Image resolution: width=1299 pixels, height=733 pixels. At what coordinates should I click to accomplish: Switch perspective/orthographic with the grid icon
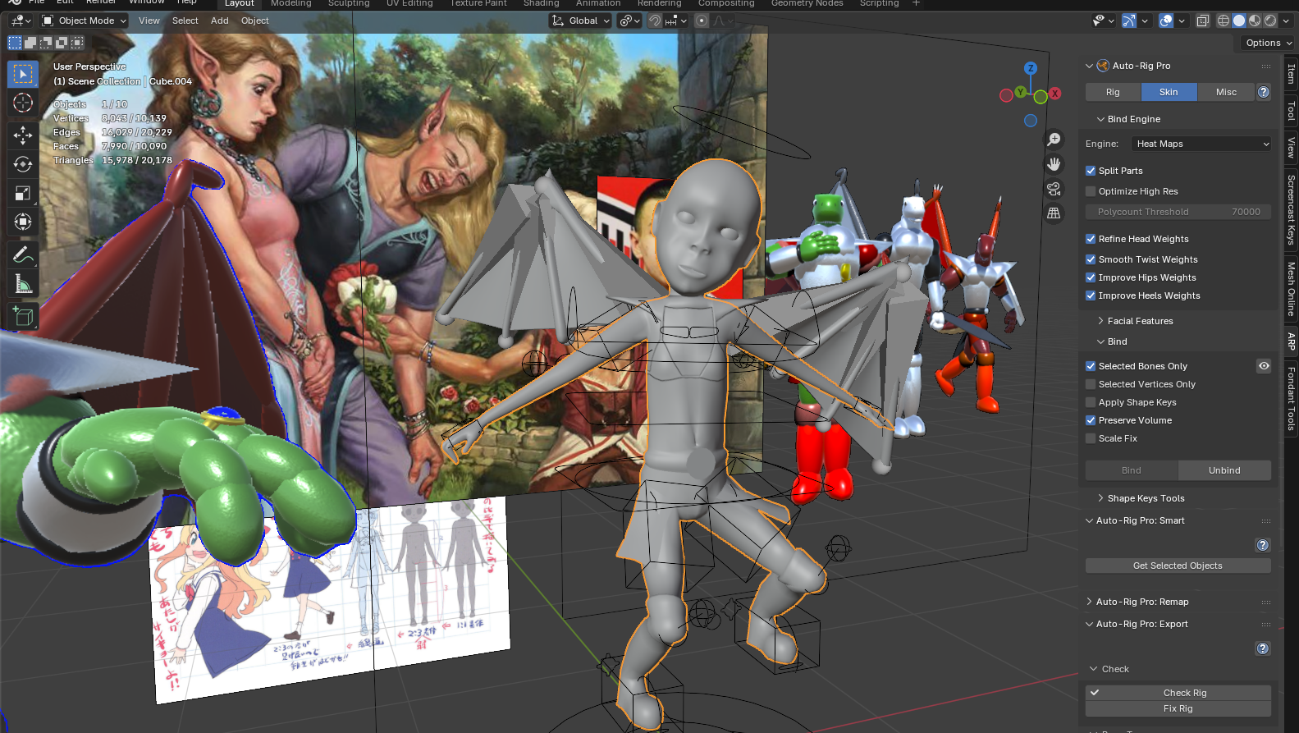(1054, 213)
